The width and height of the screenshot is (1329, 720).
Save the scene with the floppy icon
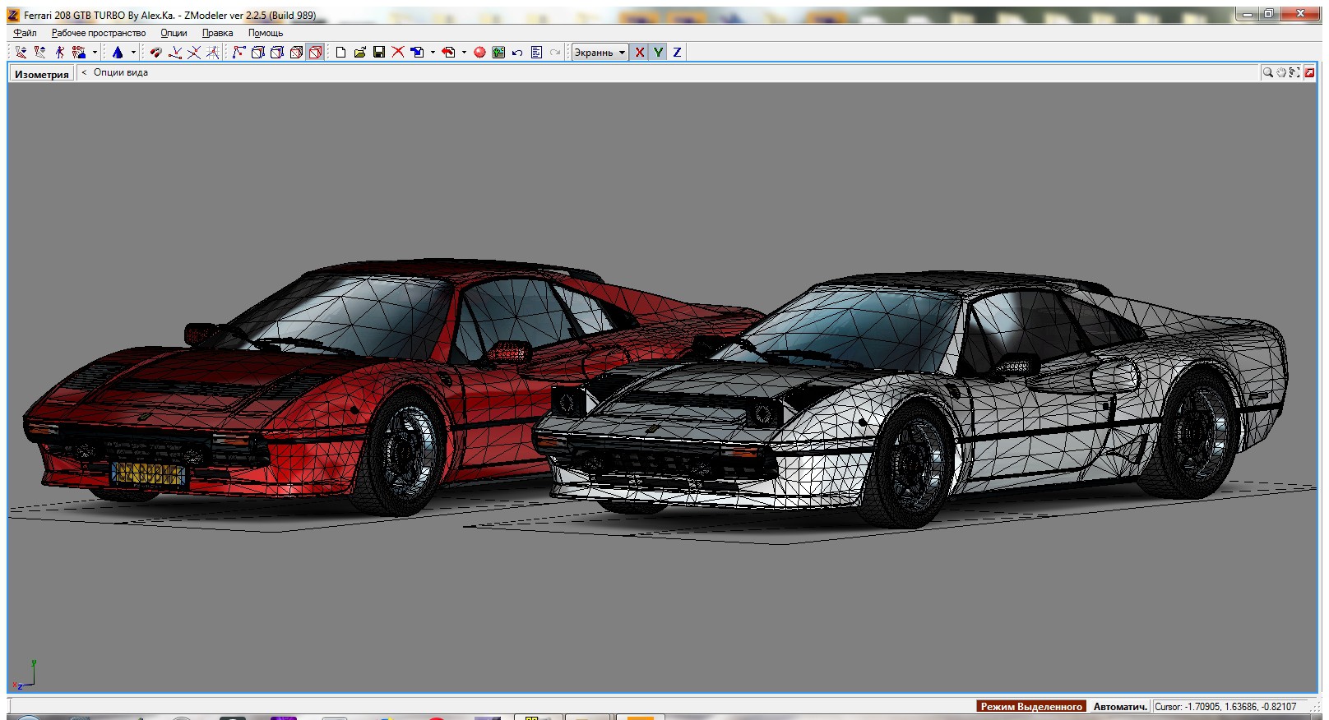(379, 53)
